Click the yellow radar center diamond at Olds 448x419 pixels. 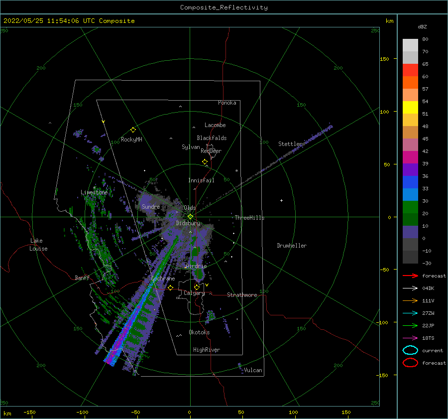(190, 217)
